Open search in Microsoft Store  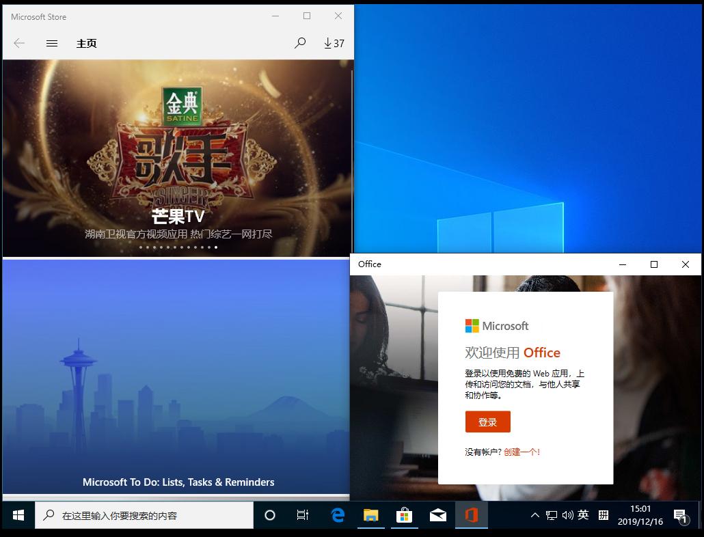point(300,43)
